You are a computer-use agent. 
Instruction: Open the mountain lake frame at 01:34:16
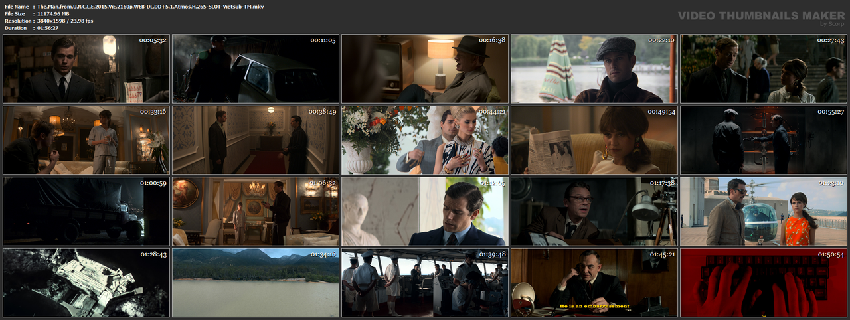[256, 282]
